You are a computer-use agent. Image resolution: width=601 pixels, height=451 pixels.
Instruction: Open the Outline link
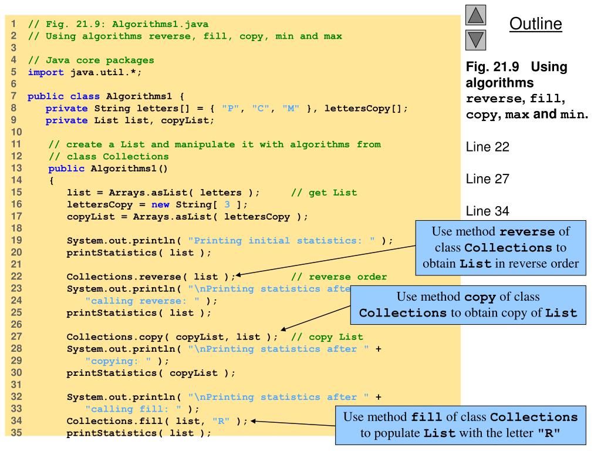click(x=535, y=23)
